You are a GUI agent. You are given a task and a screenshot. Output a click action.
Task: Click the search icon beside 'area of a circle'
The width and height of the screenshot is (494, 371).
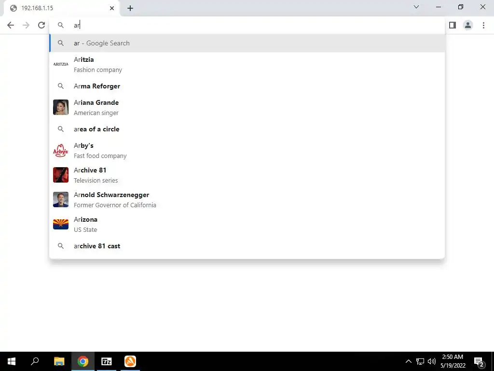click(x=61, y=129)
